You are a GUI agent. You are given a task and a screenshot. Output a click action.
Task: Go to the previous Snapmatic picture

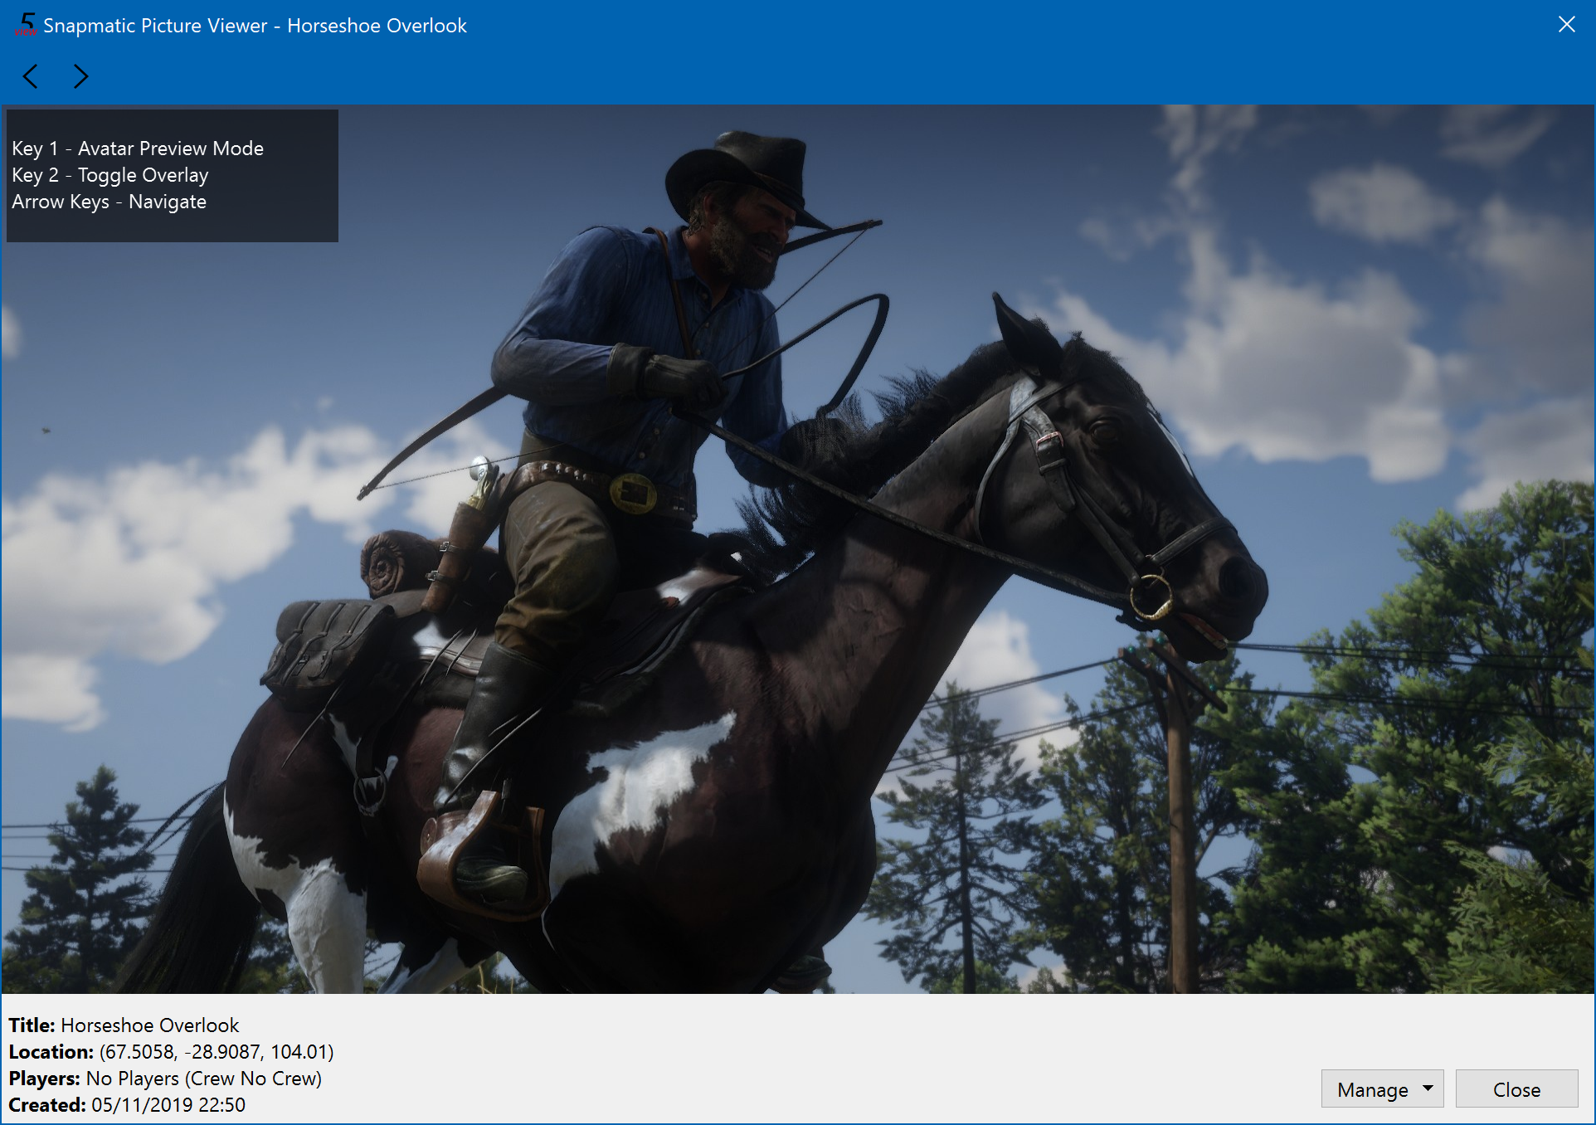tap(31, 76)
